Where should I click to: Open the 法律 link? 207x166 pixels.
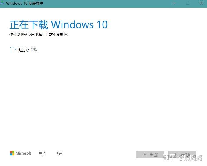click(x=59, y=154)
